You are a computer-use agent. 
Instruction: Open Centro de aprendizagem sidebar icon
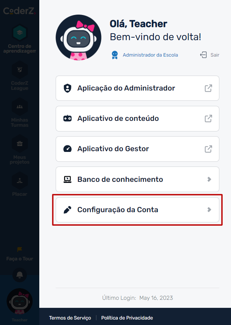pos(20,33)
